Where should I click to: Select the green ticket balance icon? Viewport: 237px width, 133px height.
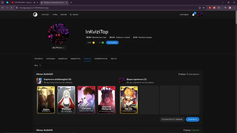tap(103, 43)
